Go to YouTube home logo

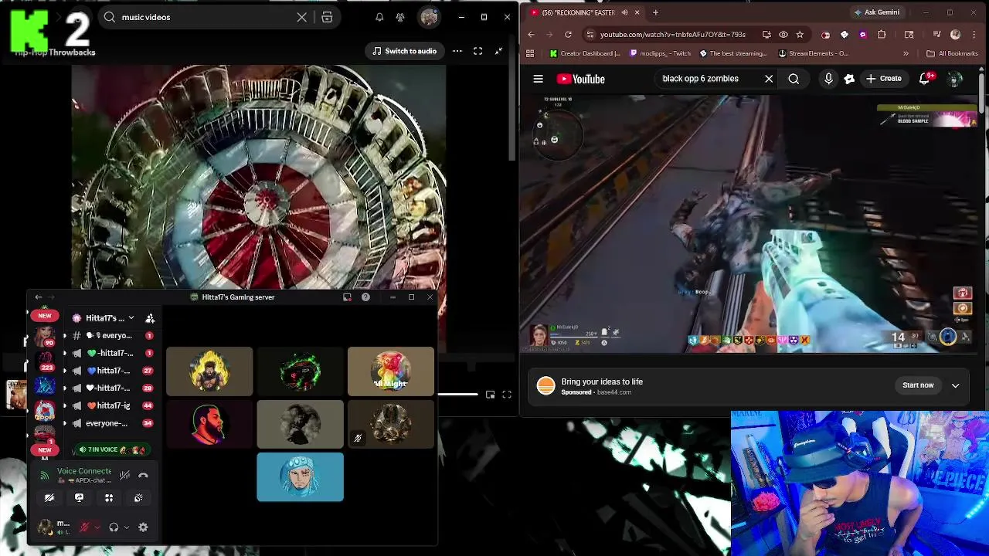coord(580,79)
